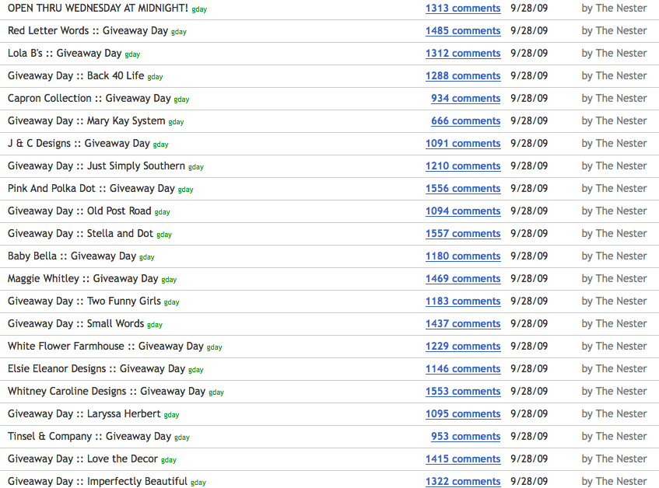Open the 1556 comments link
Viewport: 659px width, 488px height.
[463, 188]
